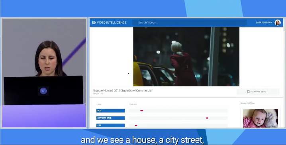Click the VIDEO INTELLIGENCE title text
The image size is (286, 145).
pos(112,23)
